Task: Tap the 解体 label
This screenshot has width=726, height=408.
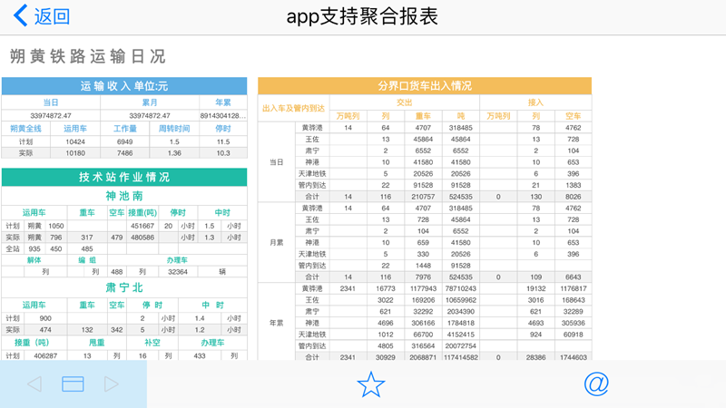Action: [x=34, y=260]
